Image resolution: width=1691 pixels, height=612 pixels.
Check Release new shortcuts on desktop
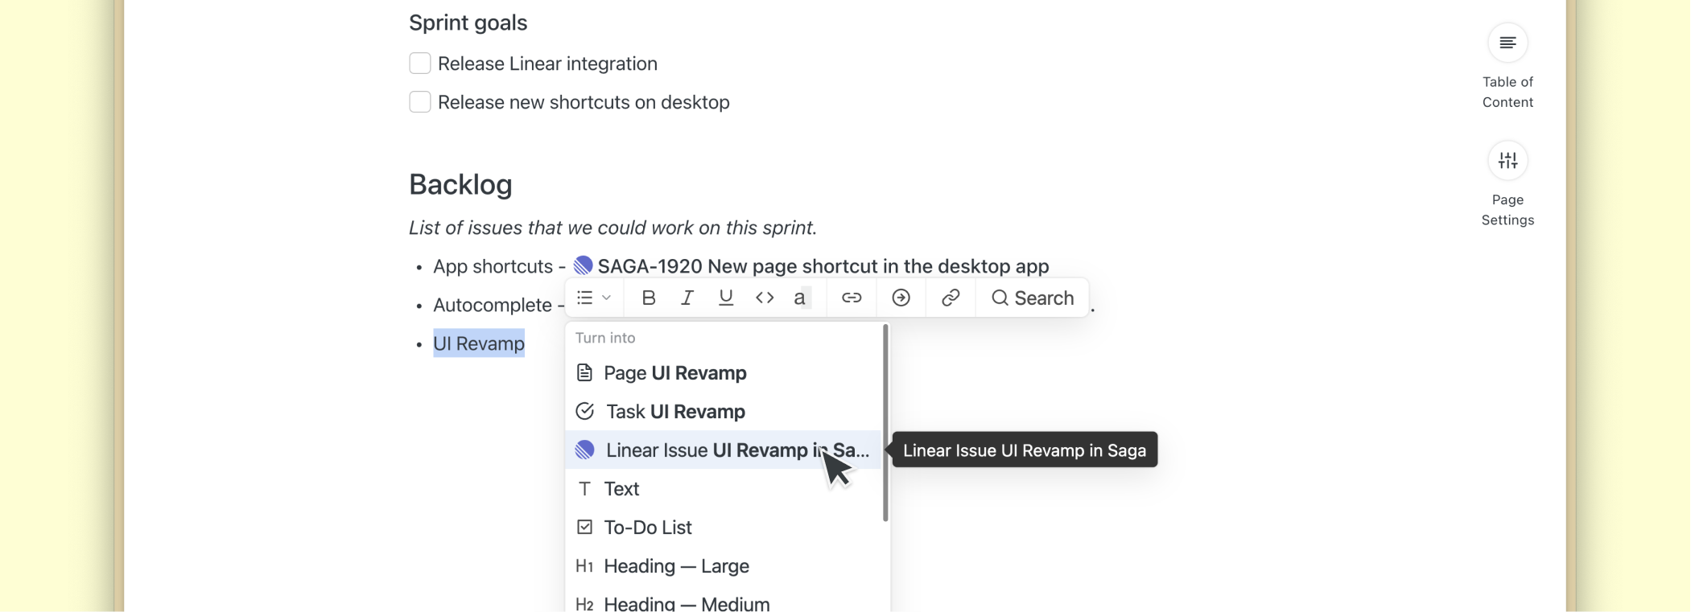pos(420,102)
